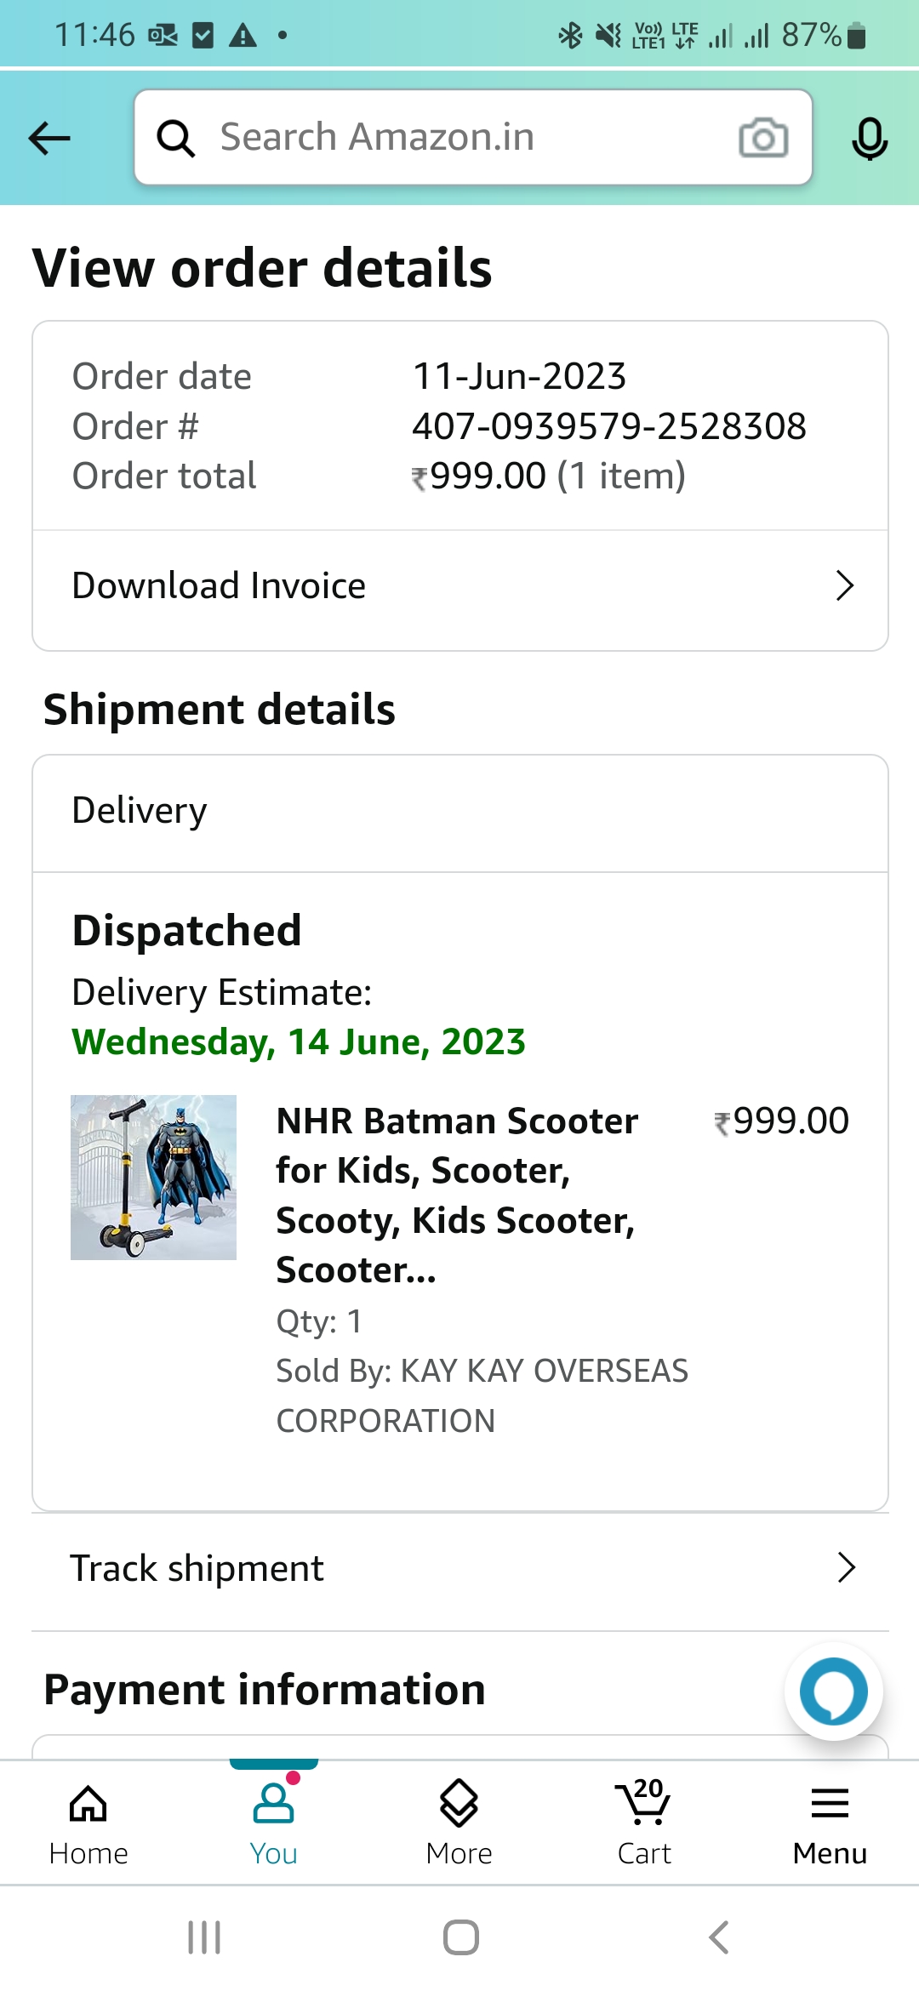Click Download Invoice link text
The height and width of the screenshot is (1991, 919).
click(219, 585)
